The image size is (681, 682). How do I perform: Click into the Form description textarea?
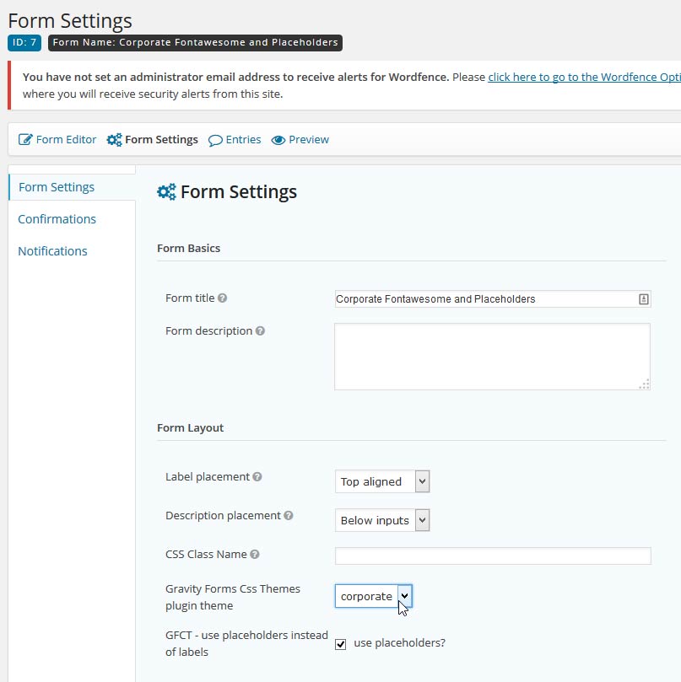coord(493,357)
